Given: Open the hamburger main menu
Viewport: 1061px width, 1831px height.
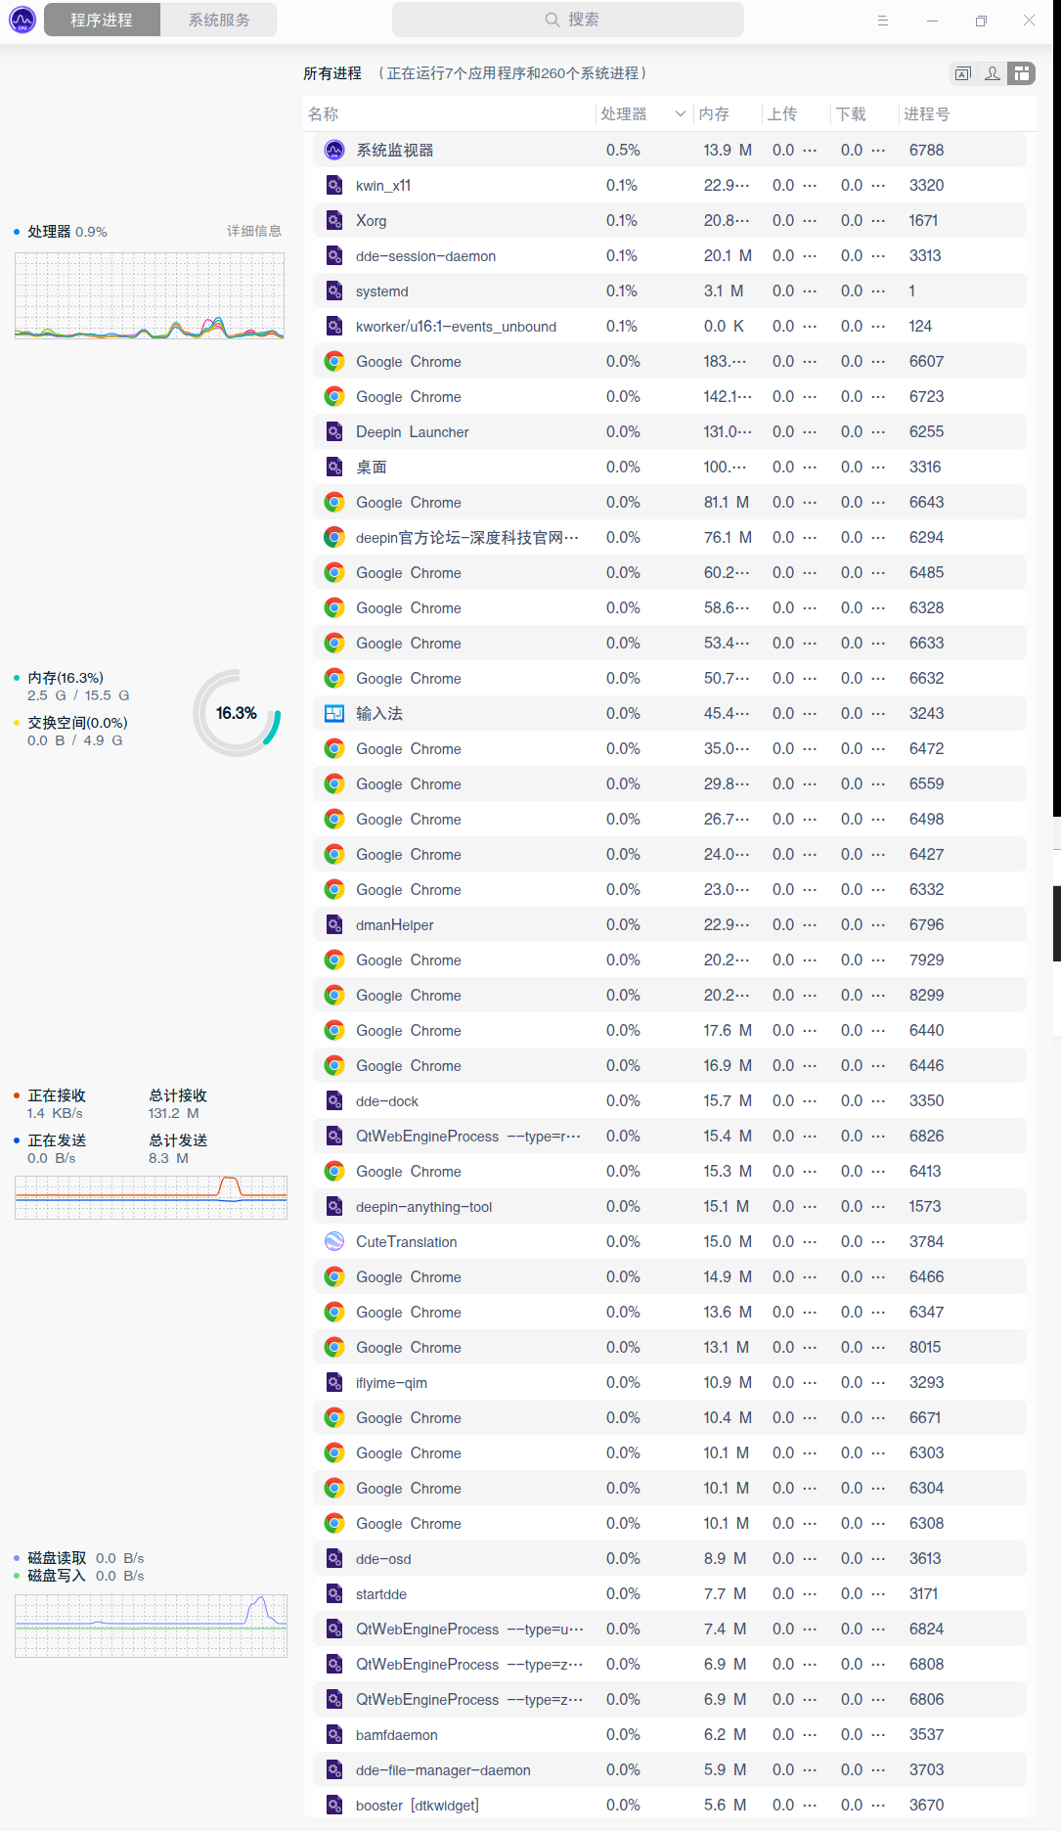Looking at the screenshot, I should coord(882,20).
